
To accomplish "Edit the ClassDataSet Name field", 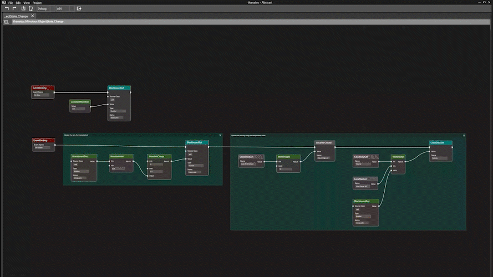I will pos(439,158).
